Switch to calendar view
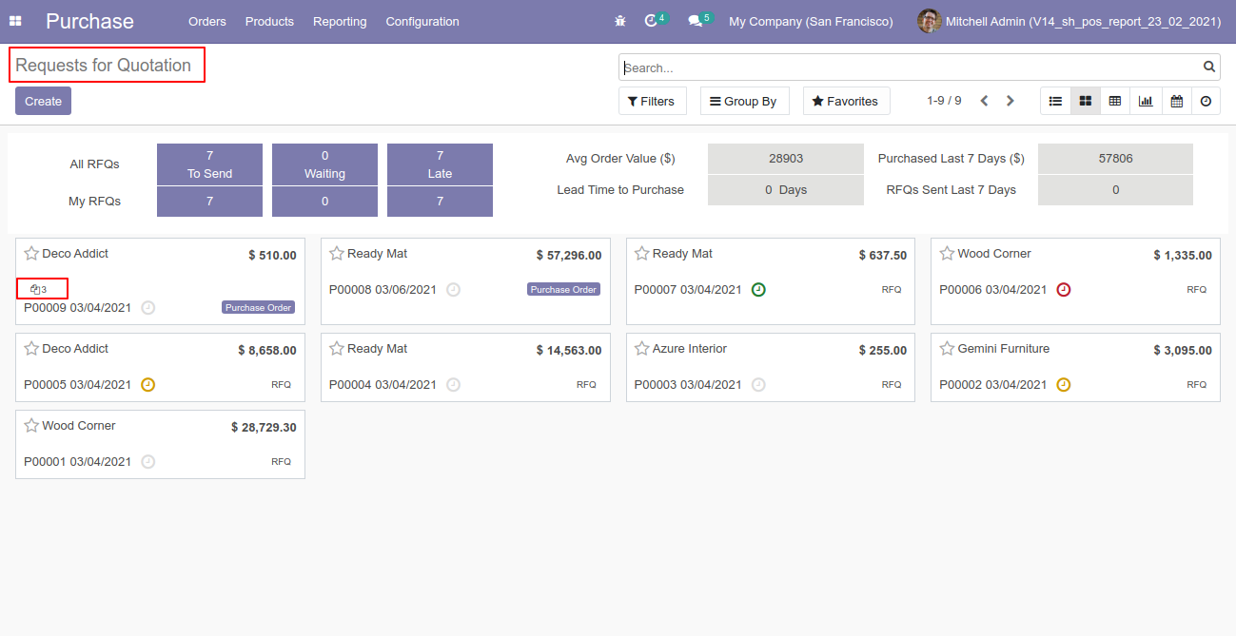The width and height of the screenshot is (1236, 636). 1176,101
